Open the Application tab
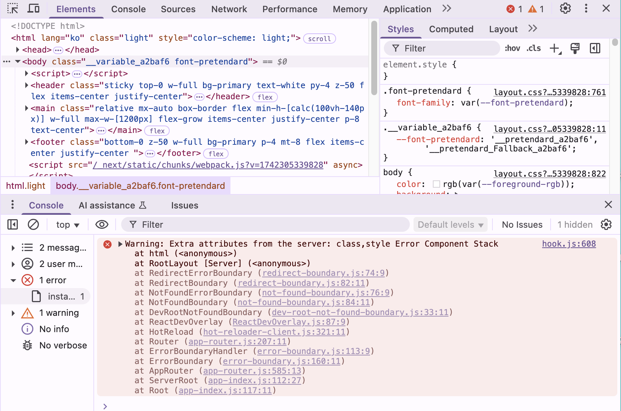The width and height of the screenshot is (621, 411). click(x=407, y=9)
